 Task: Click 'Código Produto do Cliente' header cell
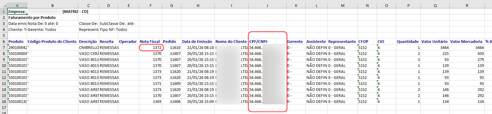[52, 41]
